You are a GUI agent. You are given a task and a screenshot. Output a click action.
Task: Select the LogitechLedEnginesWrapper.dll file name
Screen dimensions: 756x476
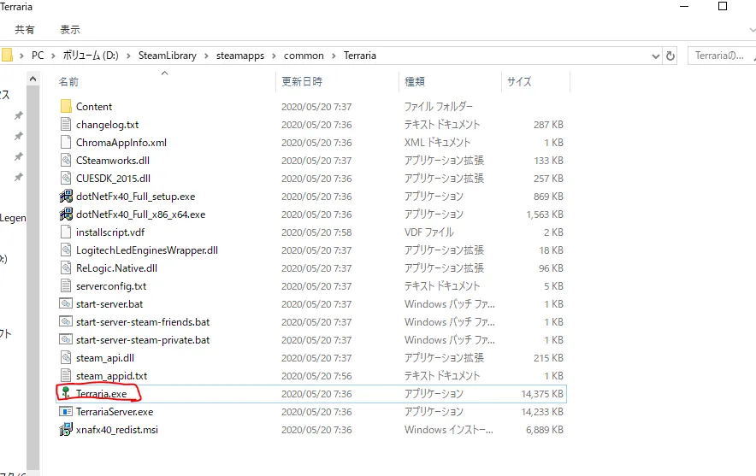click(147, 250)
